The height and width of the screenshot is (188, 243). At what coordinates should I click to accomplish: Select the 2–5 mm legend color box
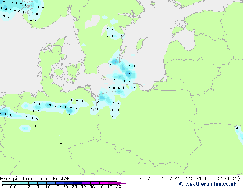click(33, 183)
